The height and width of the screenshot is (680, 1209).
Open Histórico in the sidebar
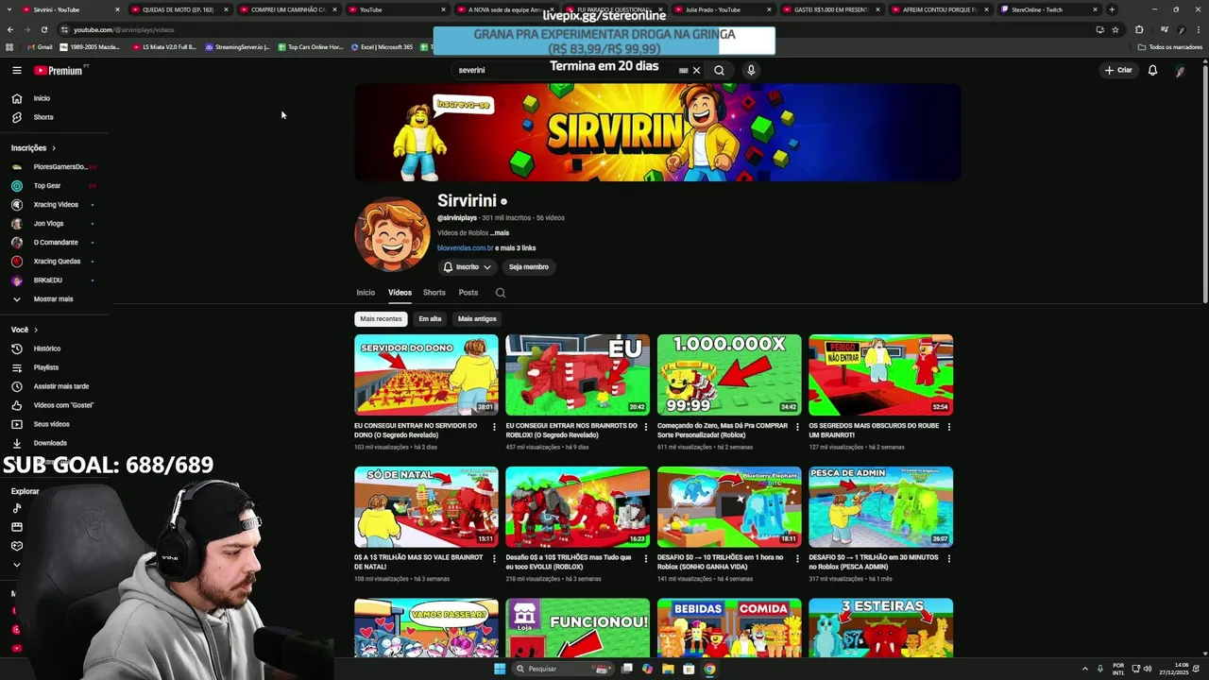click(x=46, y=348)
